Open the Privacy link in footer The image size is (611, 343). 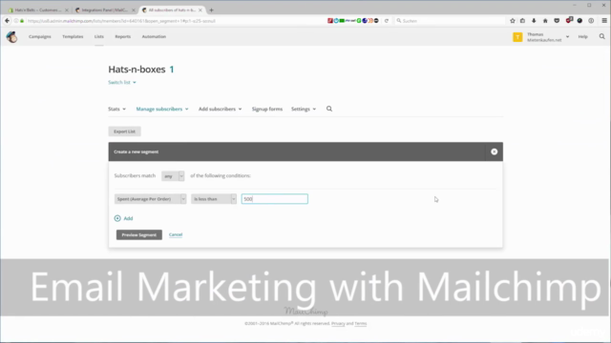[x=338, y=324]
